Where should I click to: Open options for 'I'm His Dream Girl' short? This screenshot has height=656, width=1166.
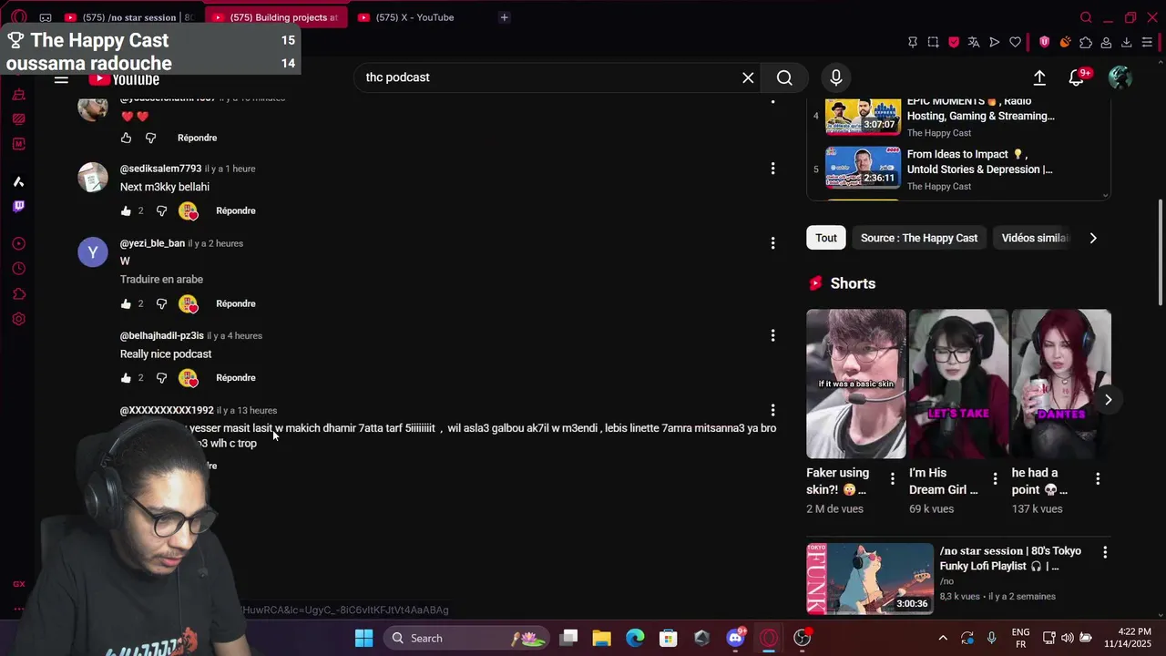click(x=995, y=478)
